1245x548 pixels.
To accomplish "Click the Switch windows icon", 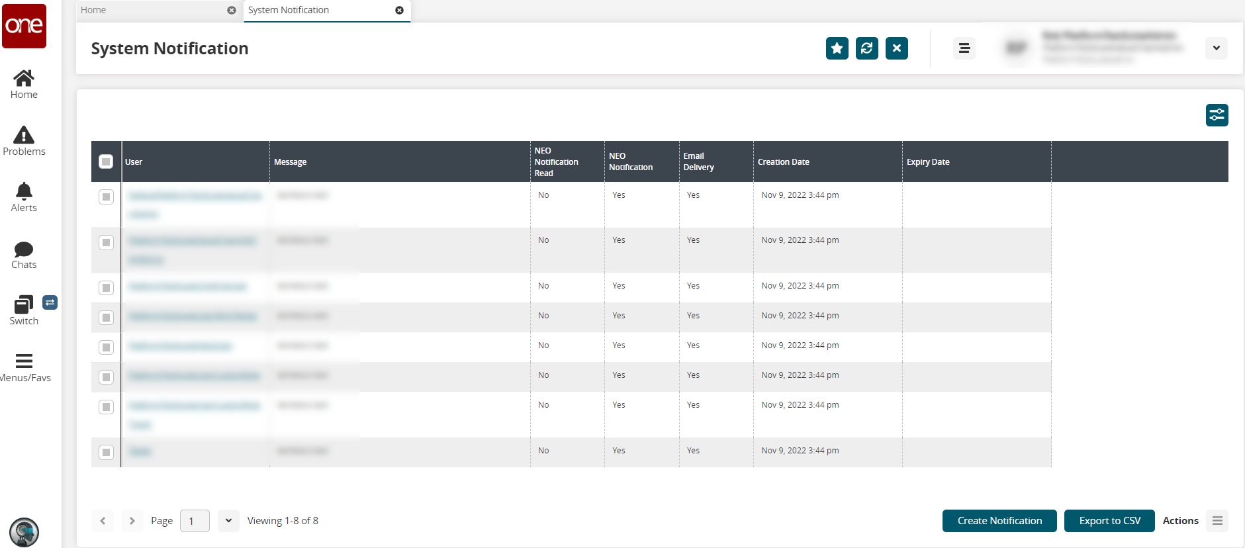I will click(x=24, y=305).
